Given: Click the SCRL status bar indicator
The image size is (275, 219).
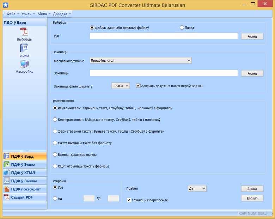Looking at the screenshot, I should click(x=262, y=213).
